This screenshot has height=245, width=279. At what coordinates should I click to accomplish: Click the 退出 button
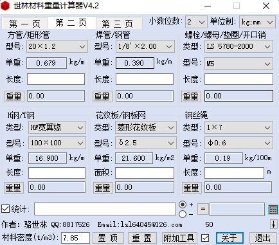click(x=262, y=238)
